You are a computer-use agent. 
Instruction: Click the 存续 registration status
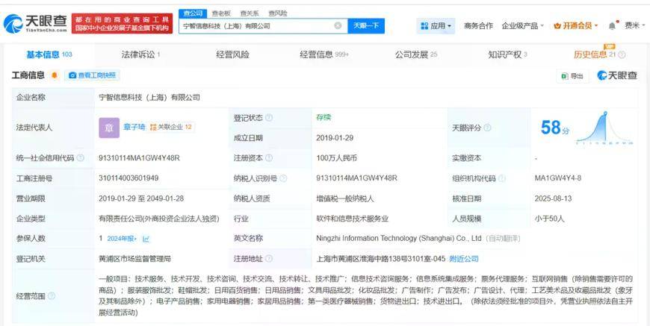(324, 117)
